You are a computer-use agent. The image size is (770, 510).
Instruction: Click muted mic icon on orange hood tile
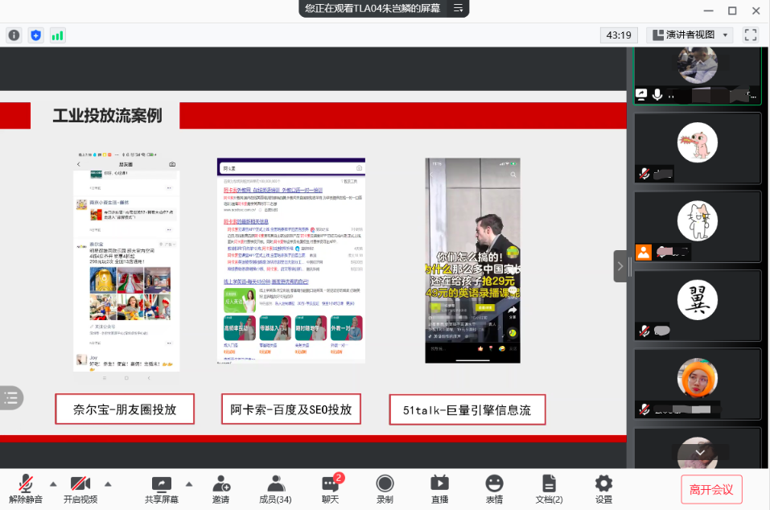pos(644,409)
